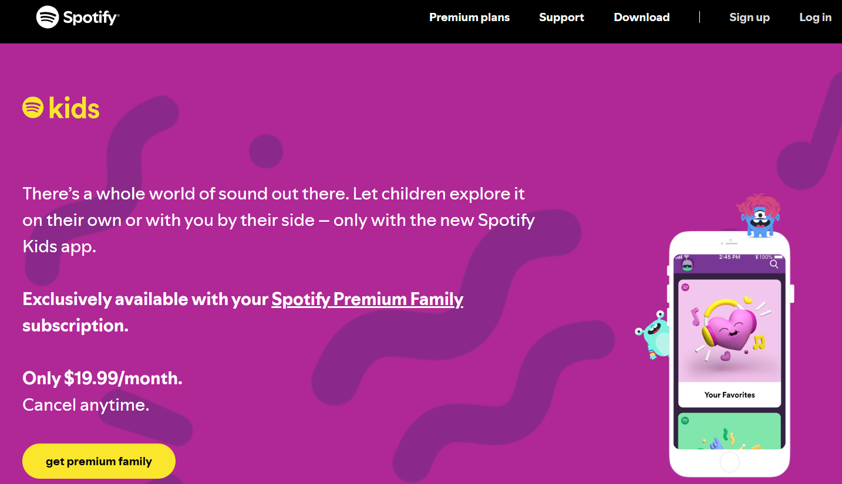Tap the kid avatar profile icon
This screenshot has height=484, width=842.
pyautogui.click(x=687, y=265)
